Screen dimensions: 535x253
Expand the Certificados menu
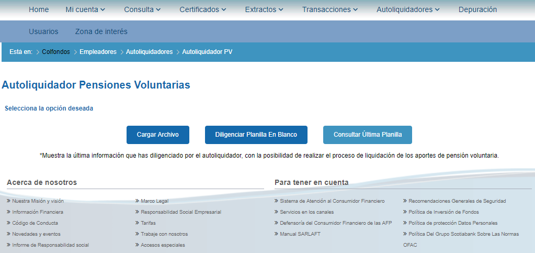(x=202, y=9)
